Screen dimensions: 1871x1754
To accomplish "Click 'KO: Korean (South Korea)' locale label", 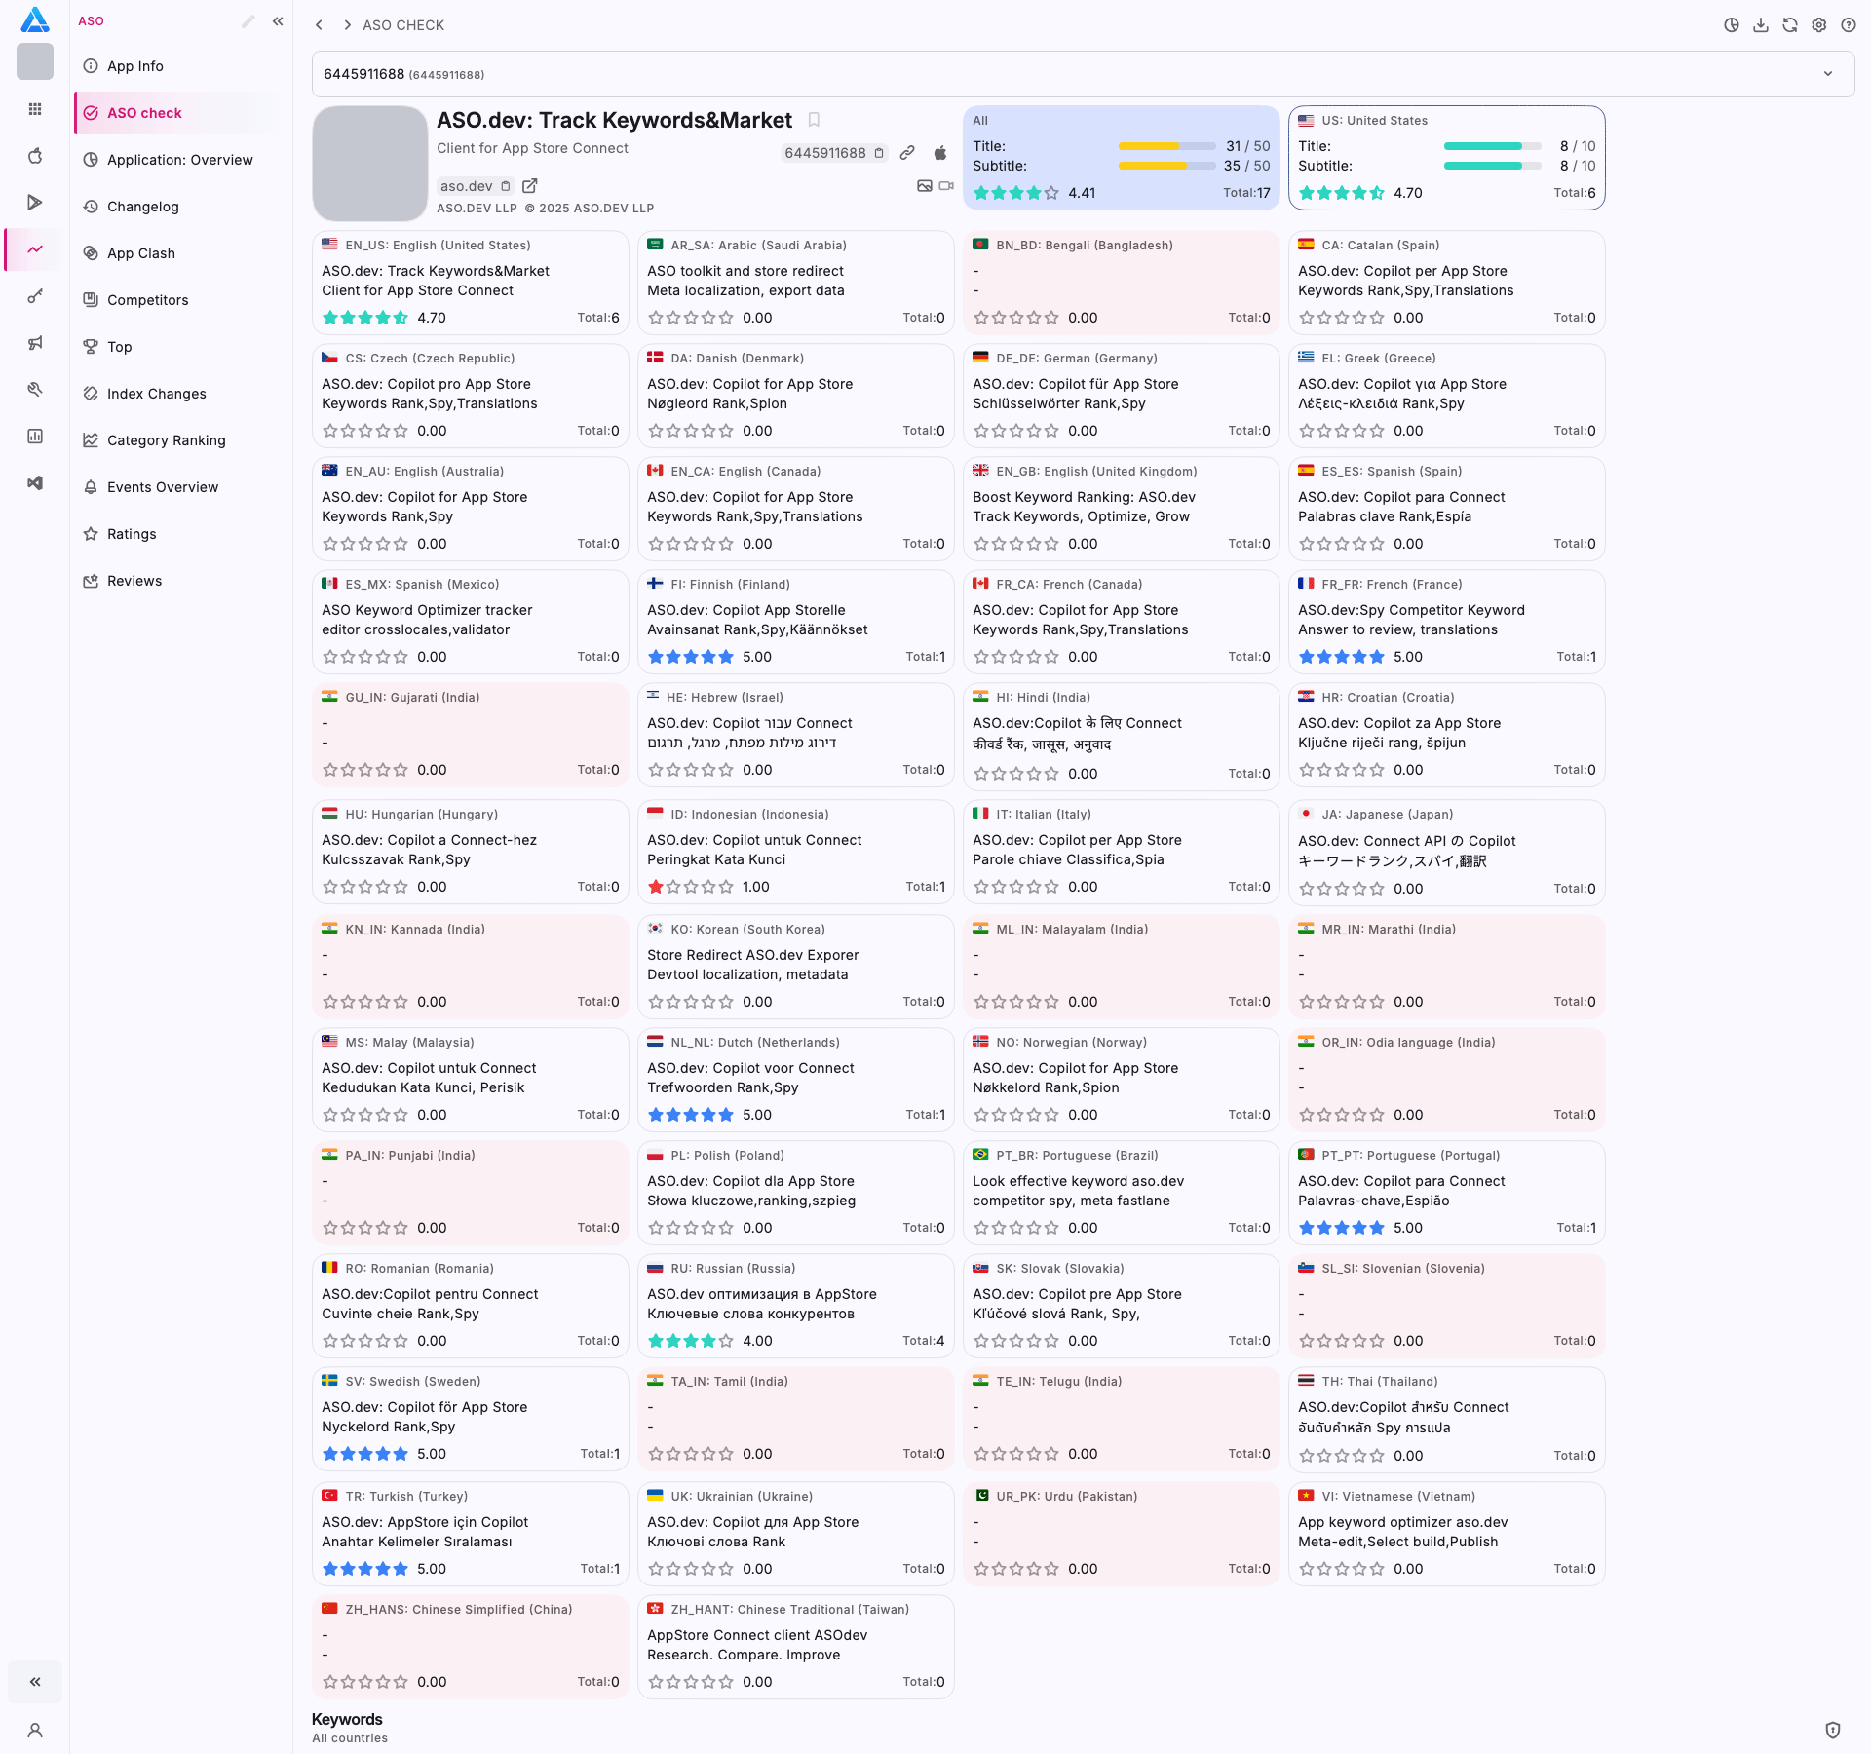I will [747, 930].
